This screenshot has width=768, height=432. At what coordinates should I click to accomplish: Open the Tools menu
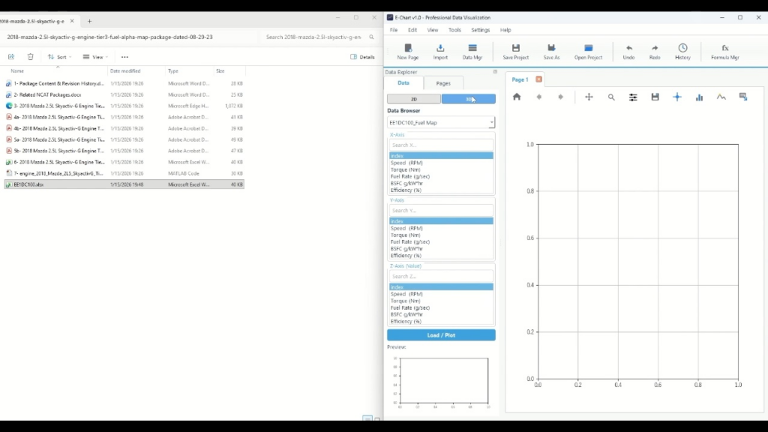tap(454, 30)
